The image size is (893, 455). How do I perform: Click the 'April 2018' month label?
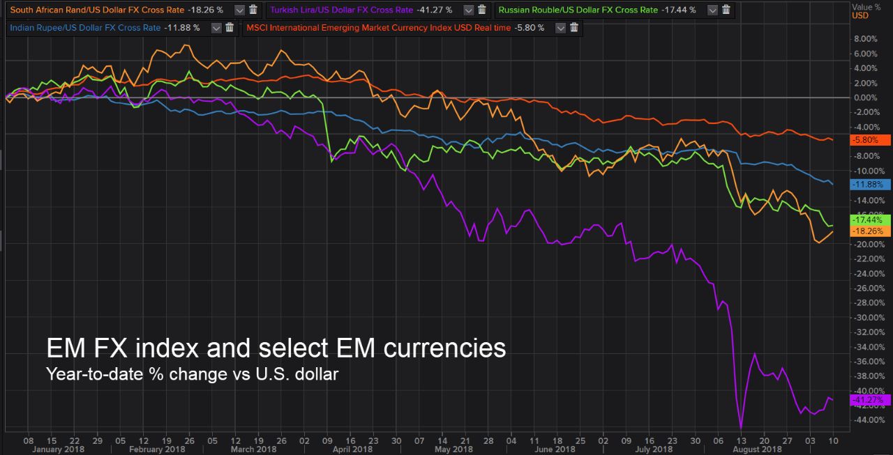[x=352, y=449]
